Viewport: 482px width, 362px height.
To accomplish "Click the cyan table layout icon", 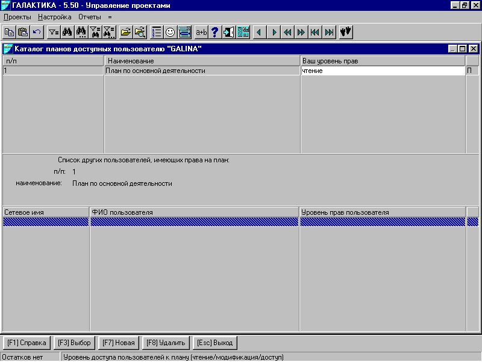I will (x=243, y=32).
